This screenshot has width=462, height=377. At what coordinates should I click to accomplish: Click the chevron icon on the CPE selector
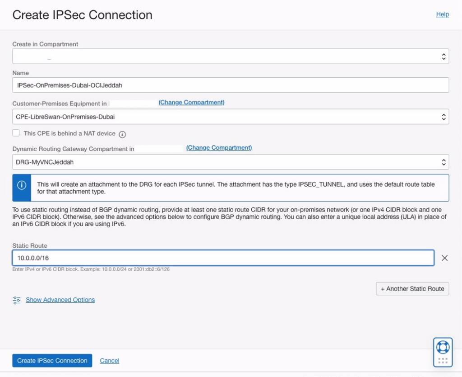click(444, 116)
